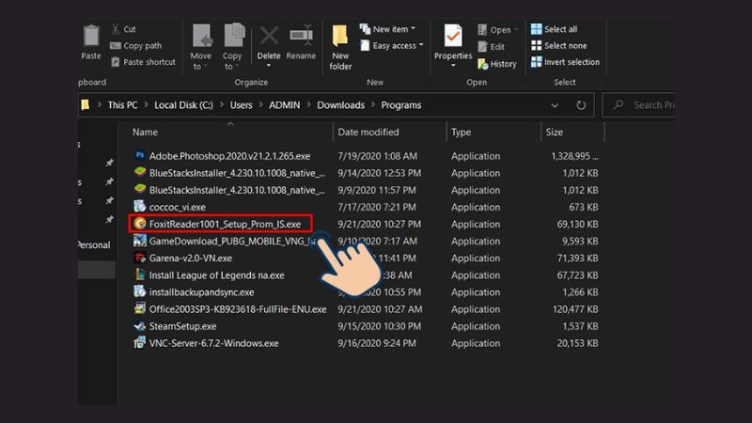Click Select none in ribbon
This screenshot has height=423, width=752.
(564, 45)
